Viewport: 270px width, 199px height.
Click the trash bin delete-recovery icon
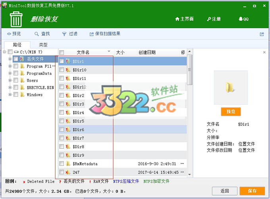16,19
